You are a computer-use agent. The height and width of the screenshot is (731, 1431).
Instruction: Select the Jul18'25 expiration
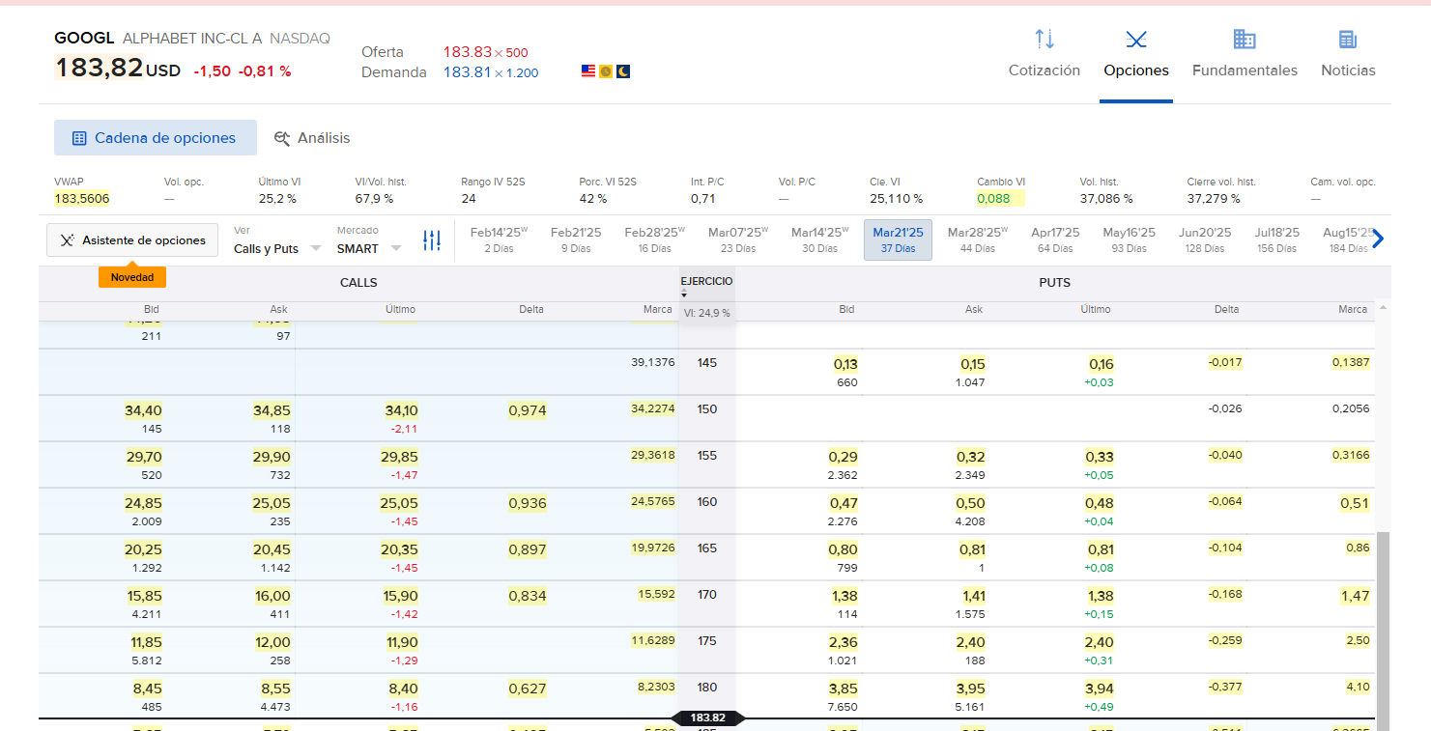point(1277,239)
